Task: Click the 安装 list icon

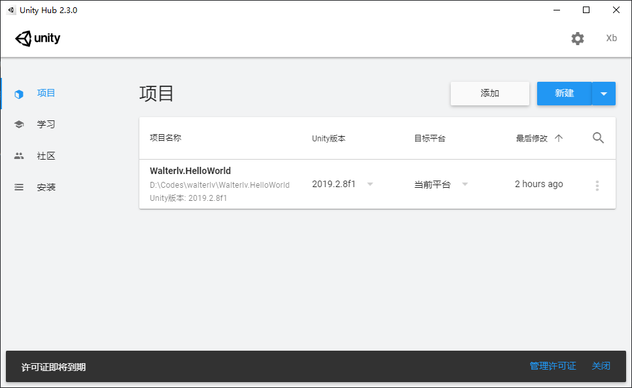Action: [19, 187]
